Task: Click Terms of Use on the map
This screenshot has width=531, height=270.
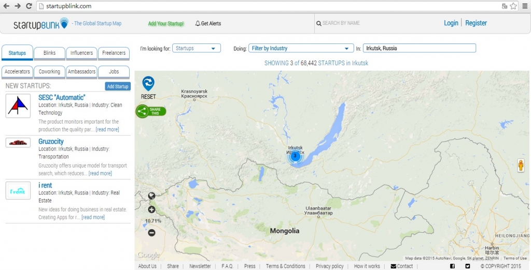Action: point(515,258)
